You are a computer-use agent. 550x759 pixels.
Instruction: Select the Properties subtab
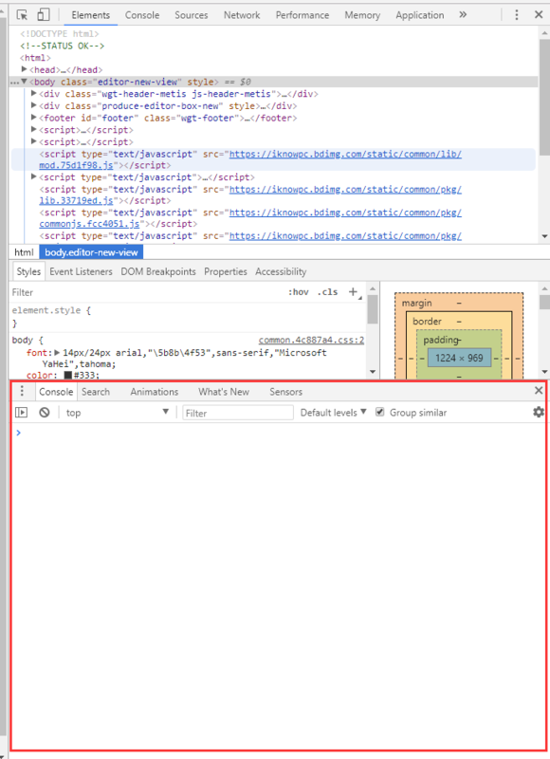point(226,271)
